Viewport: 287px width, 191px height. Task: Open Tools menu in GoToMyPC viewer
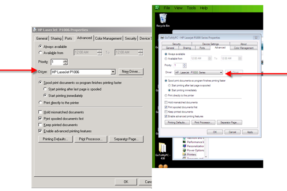(191, 8)
